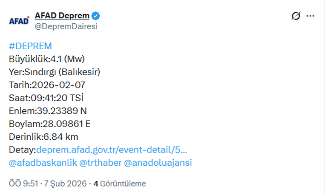Open the @trthaber mention
The width and height of the screenshot is (328, 195).
[100, 163]
